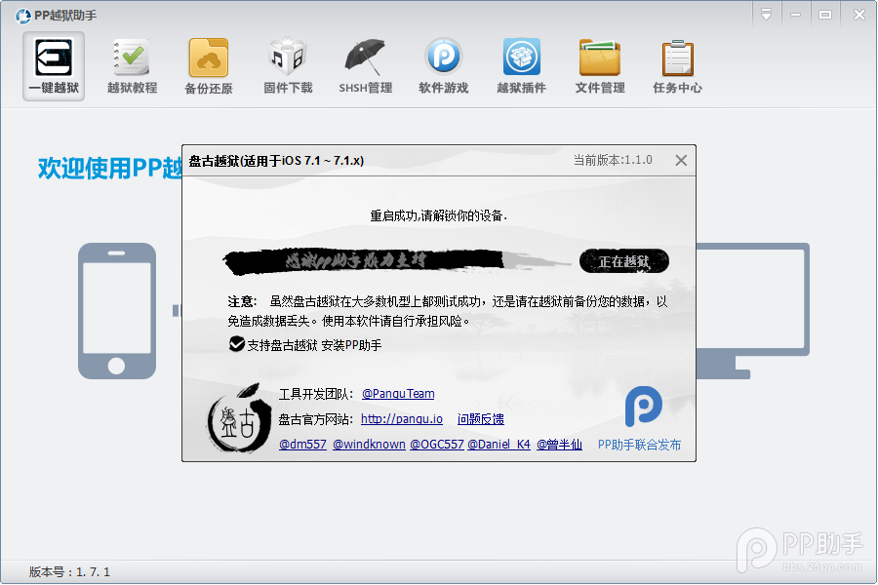The height and width of the screenshot is (585, 878).
Task: Visit the http://pangu.io official website link
Action: [402, 419]
